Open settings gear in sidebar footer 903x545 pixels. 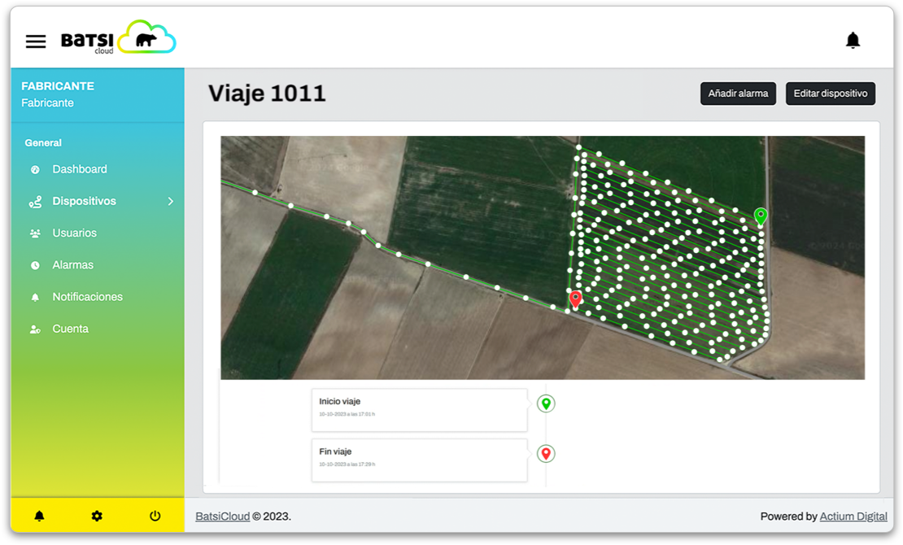click(97, 516)
